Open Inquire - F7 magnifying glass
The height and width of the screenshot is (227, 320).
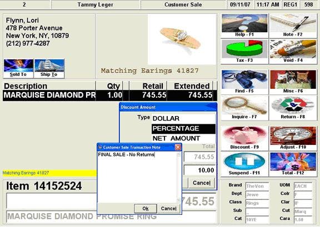coord(244,108)
